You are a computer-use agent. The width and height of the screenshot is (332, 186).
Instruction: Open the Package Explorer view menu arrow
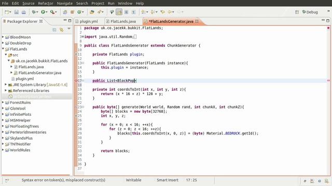[69, 29]
